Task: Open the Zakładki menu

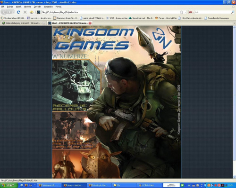Action: [37, 7]
